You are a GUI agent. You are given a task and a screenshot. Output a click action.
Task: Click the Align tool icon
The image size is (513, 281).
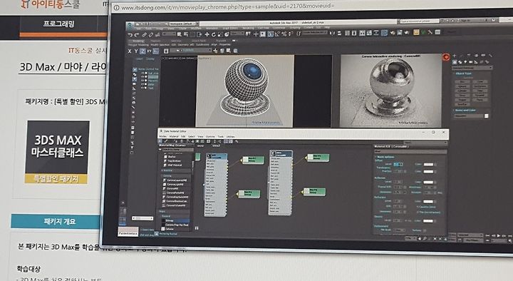pos(339,33)
